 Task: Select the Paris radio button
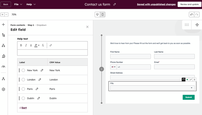pos(23,89)
